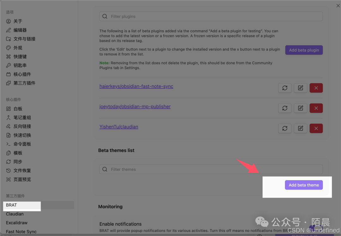Edit version of obsidian-mp-publisher
This screenshot has width=341, height=236.
(x=301, y=108)
